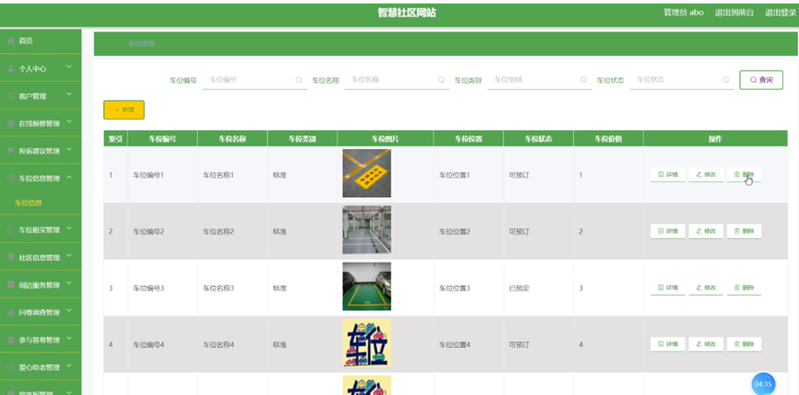Open green parking space thumbnail in row 3
The width and height of the screenshot is (799, 395).
click(366, 286)
